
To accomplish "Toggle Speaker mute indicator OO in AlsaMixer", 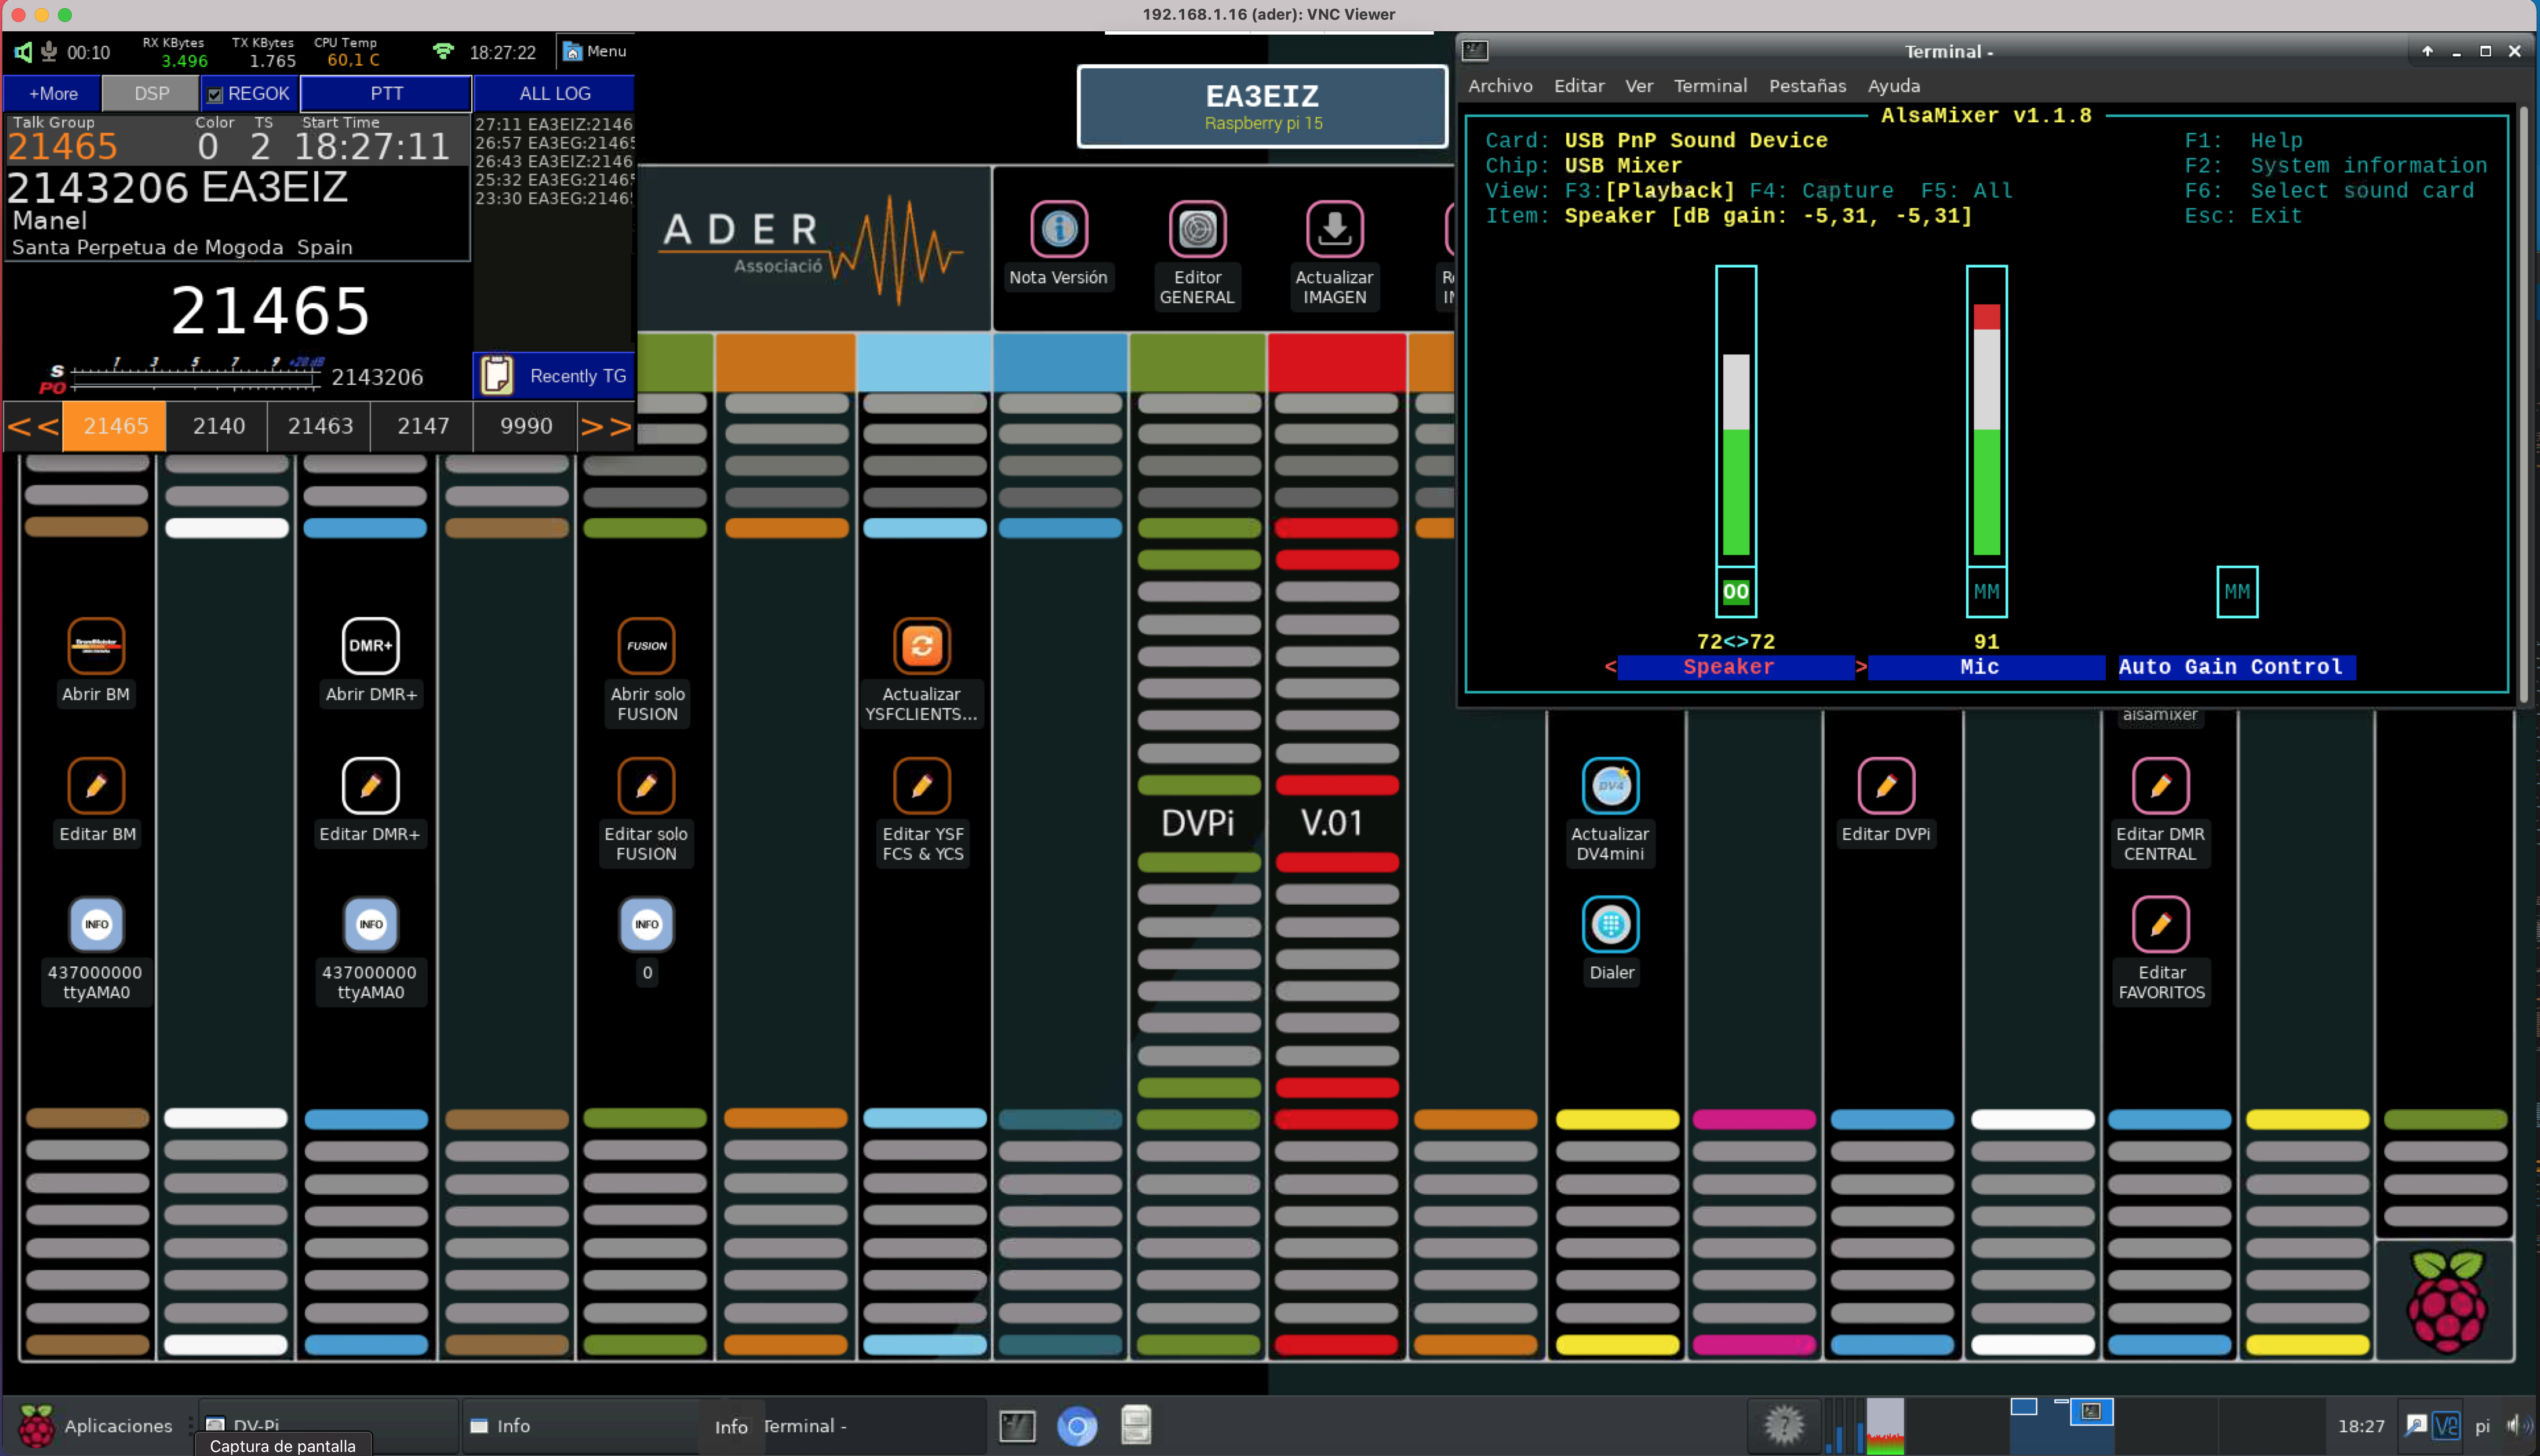I will (x=1735, y=591).
